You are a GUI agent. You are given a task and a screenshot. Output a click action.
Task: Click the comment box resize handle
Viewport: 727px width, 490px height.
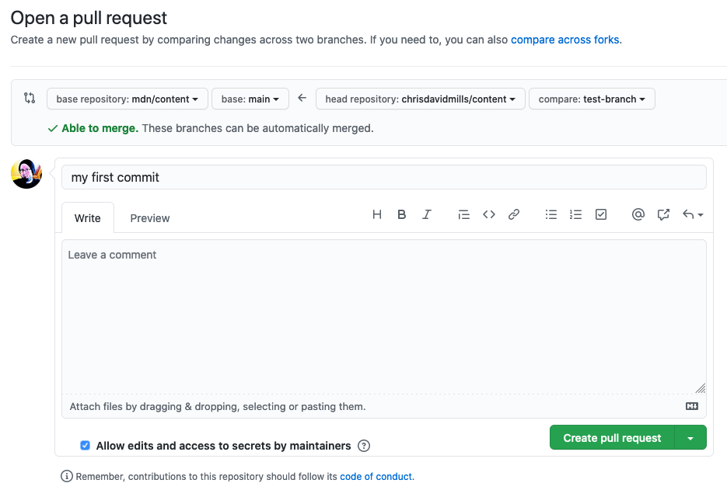700,388
